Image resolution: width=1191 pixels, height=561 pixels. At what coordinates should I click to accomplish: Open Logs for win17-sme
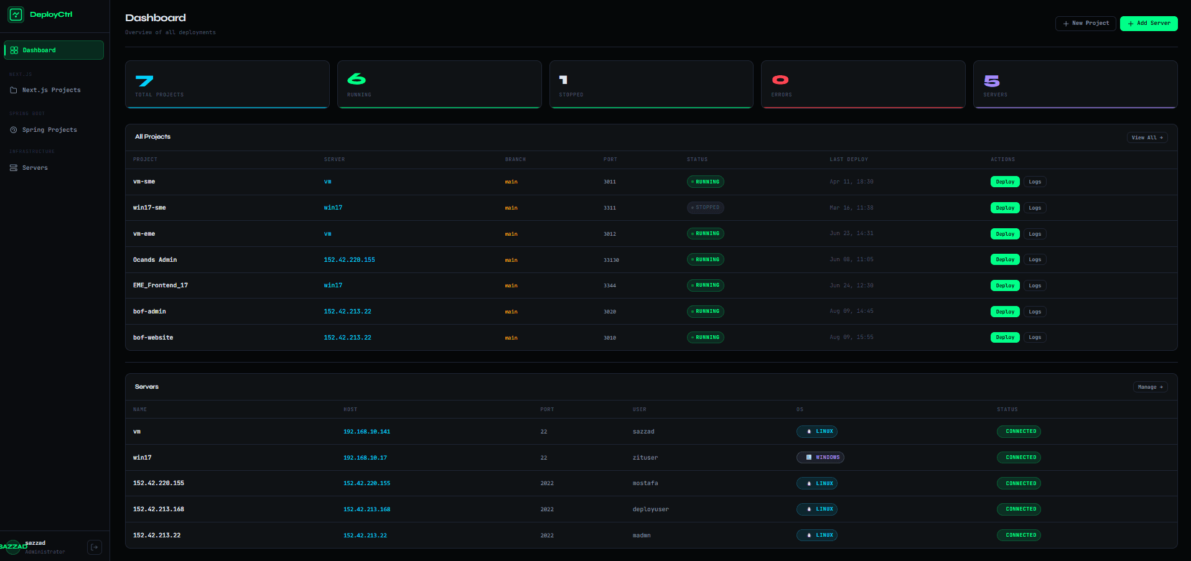[1035, 208]
